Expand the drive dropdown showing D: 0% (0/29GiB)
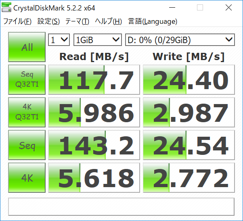Image resolution: width=243 pixels, height=221 pixels. (180, 40)
